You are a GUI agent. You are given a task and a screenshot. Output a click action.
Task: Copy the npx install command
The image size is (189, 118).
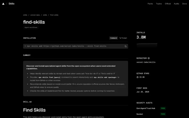125,46
